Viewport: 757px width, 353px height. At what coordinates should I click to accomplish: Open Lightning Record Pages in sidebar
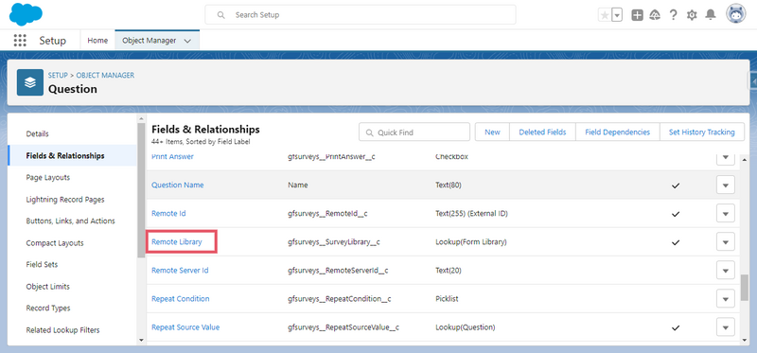pos(65,200)
